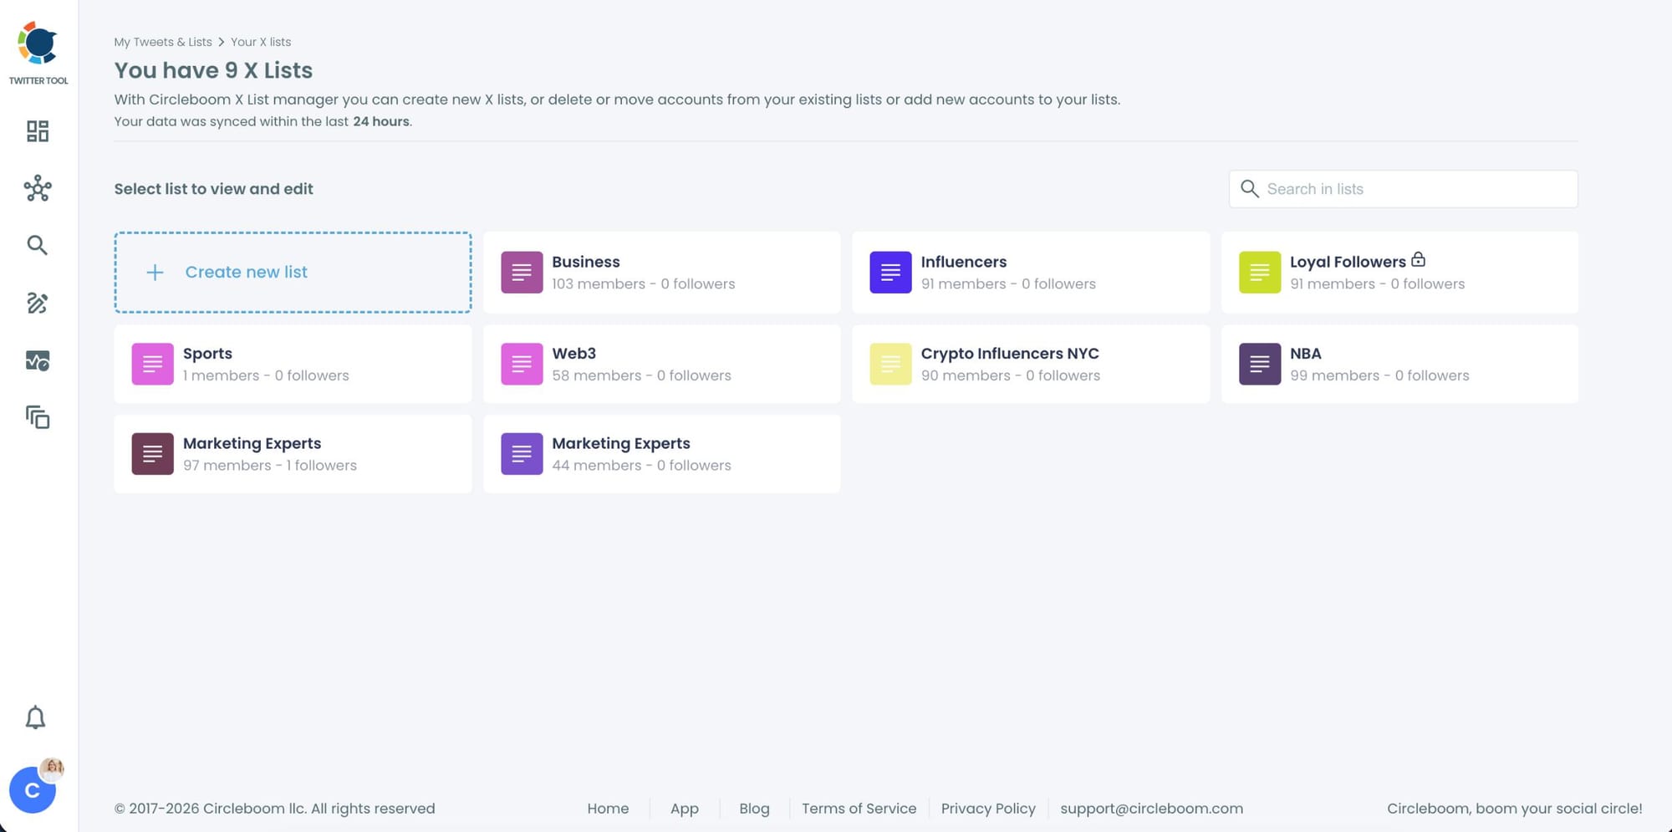The image size is (1672, 832).
Task: Click the 'Select list to view and edit' label
Action: [214, 189]
